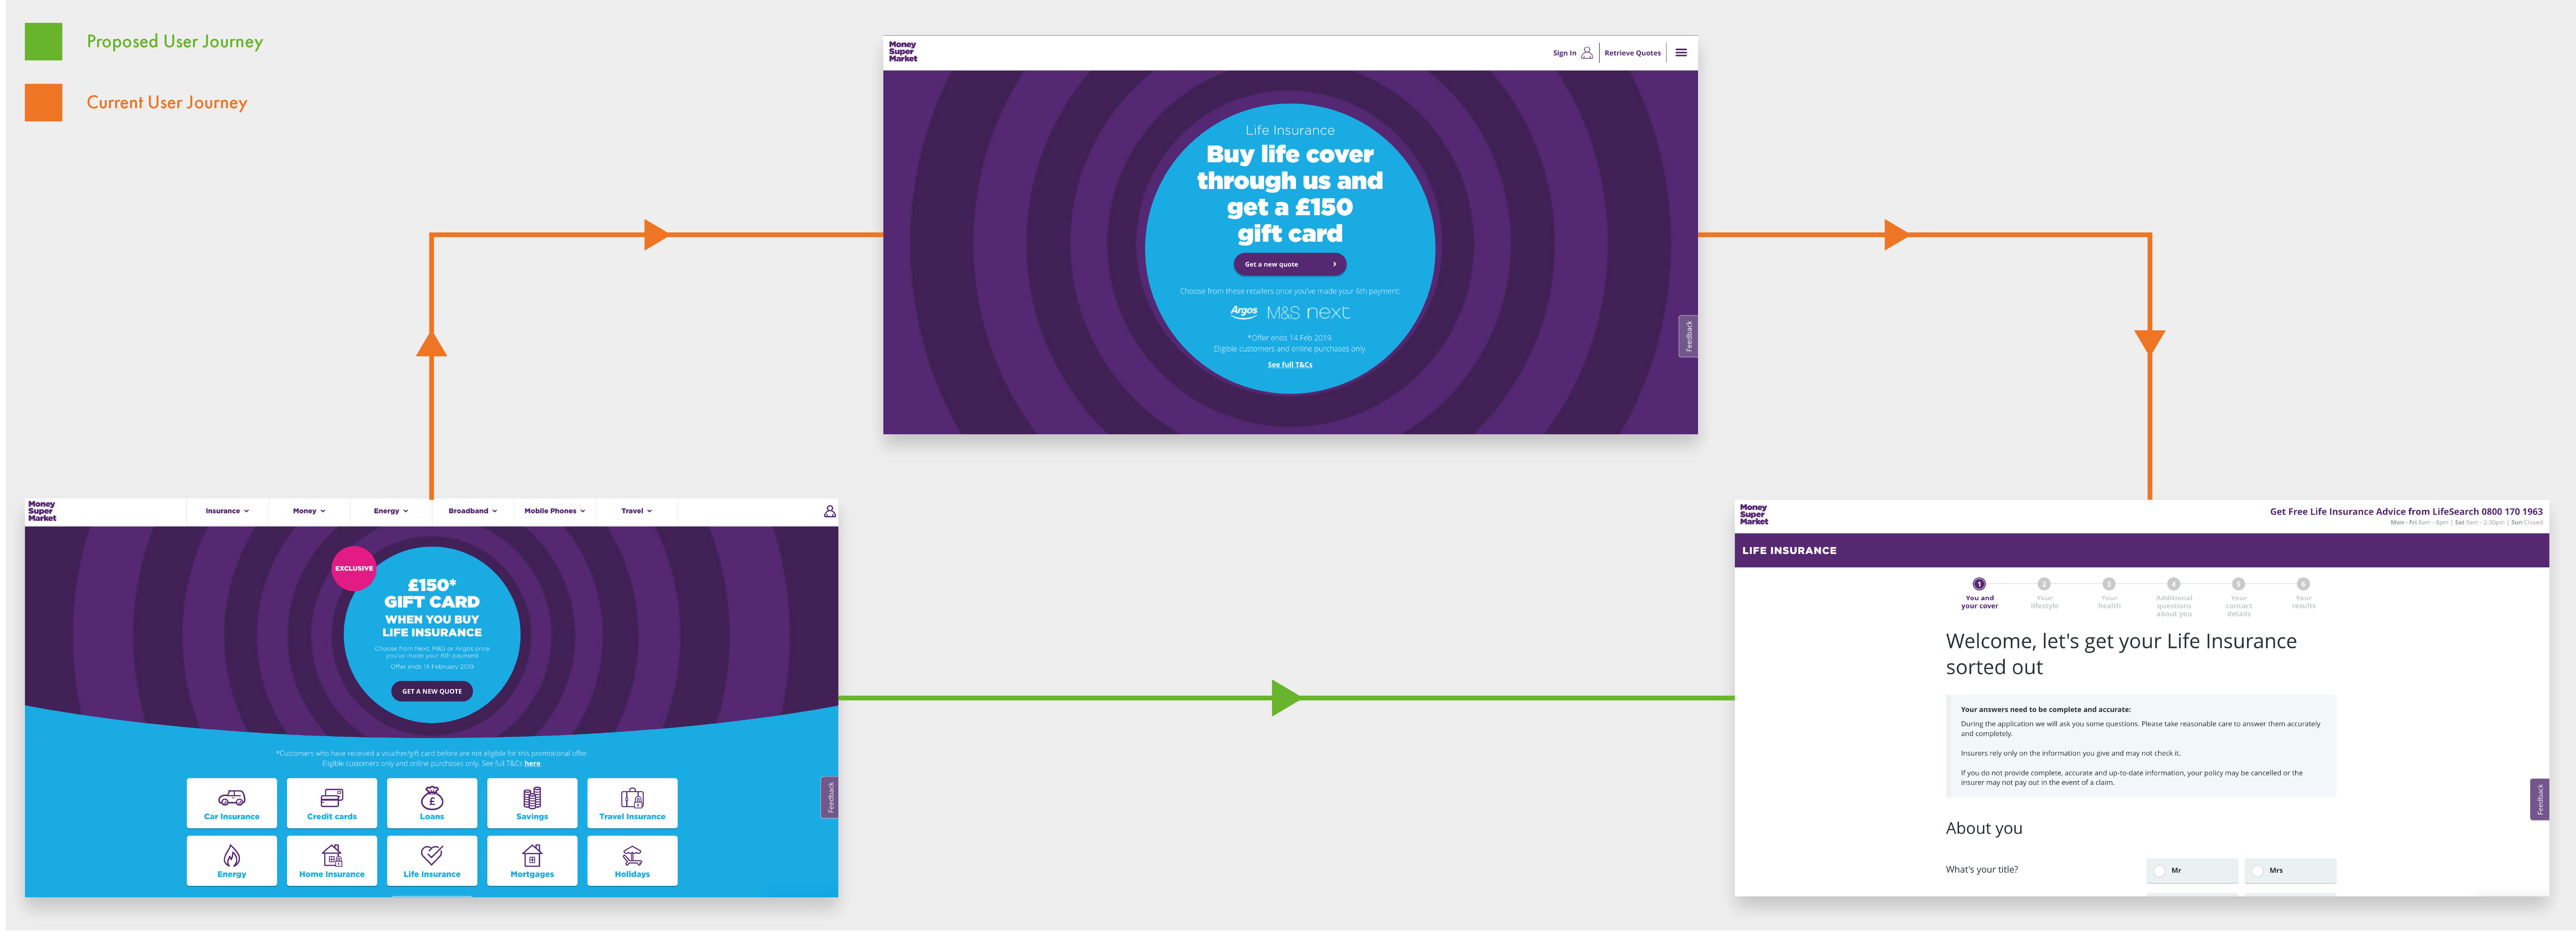Open the Home Insurance tile
Screen dimensions: 2576x933
click(x=331, y=861)
